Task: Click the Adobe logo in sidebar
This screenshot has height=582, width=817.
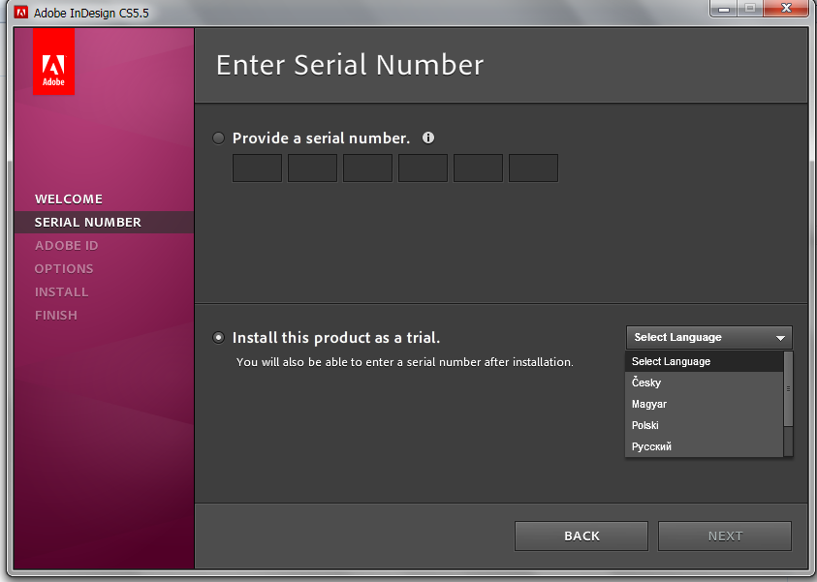Action: coord(53,61)
